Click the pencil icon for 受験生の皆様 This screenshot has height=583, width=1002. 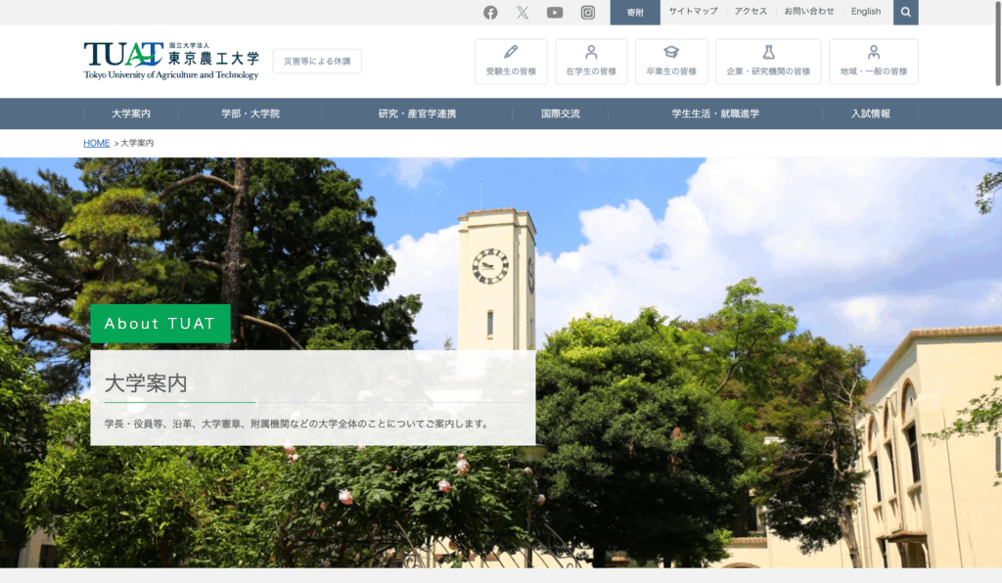[511, 53]
